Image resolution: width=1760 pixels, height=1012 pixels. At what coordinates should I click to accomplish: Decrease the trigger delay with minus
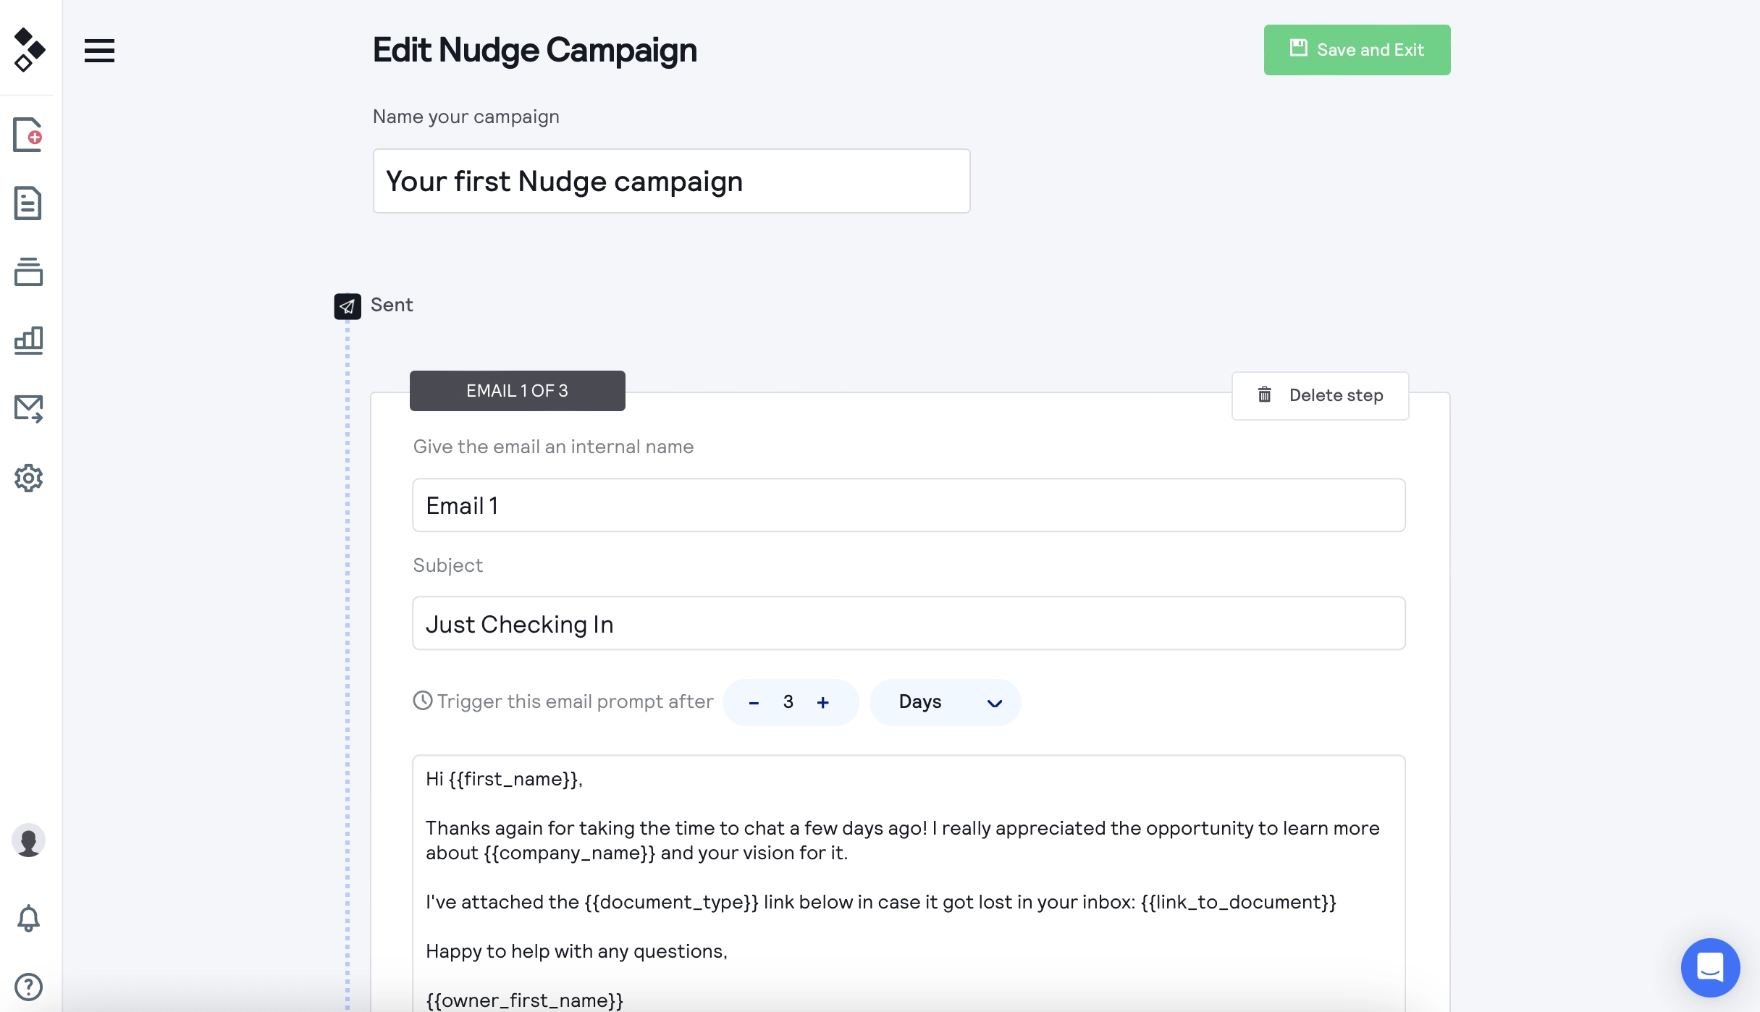coord(754,701)
